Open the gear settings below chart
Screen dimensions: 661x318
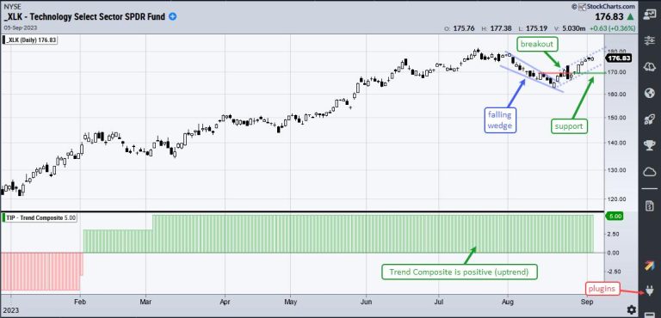coord(631,309)
